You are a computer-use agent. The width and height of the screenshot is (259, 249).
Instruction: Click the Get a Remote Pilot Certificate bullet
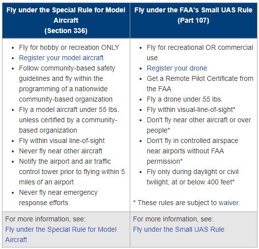point(200,84)
